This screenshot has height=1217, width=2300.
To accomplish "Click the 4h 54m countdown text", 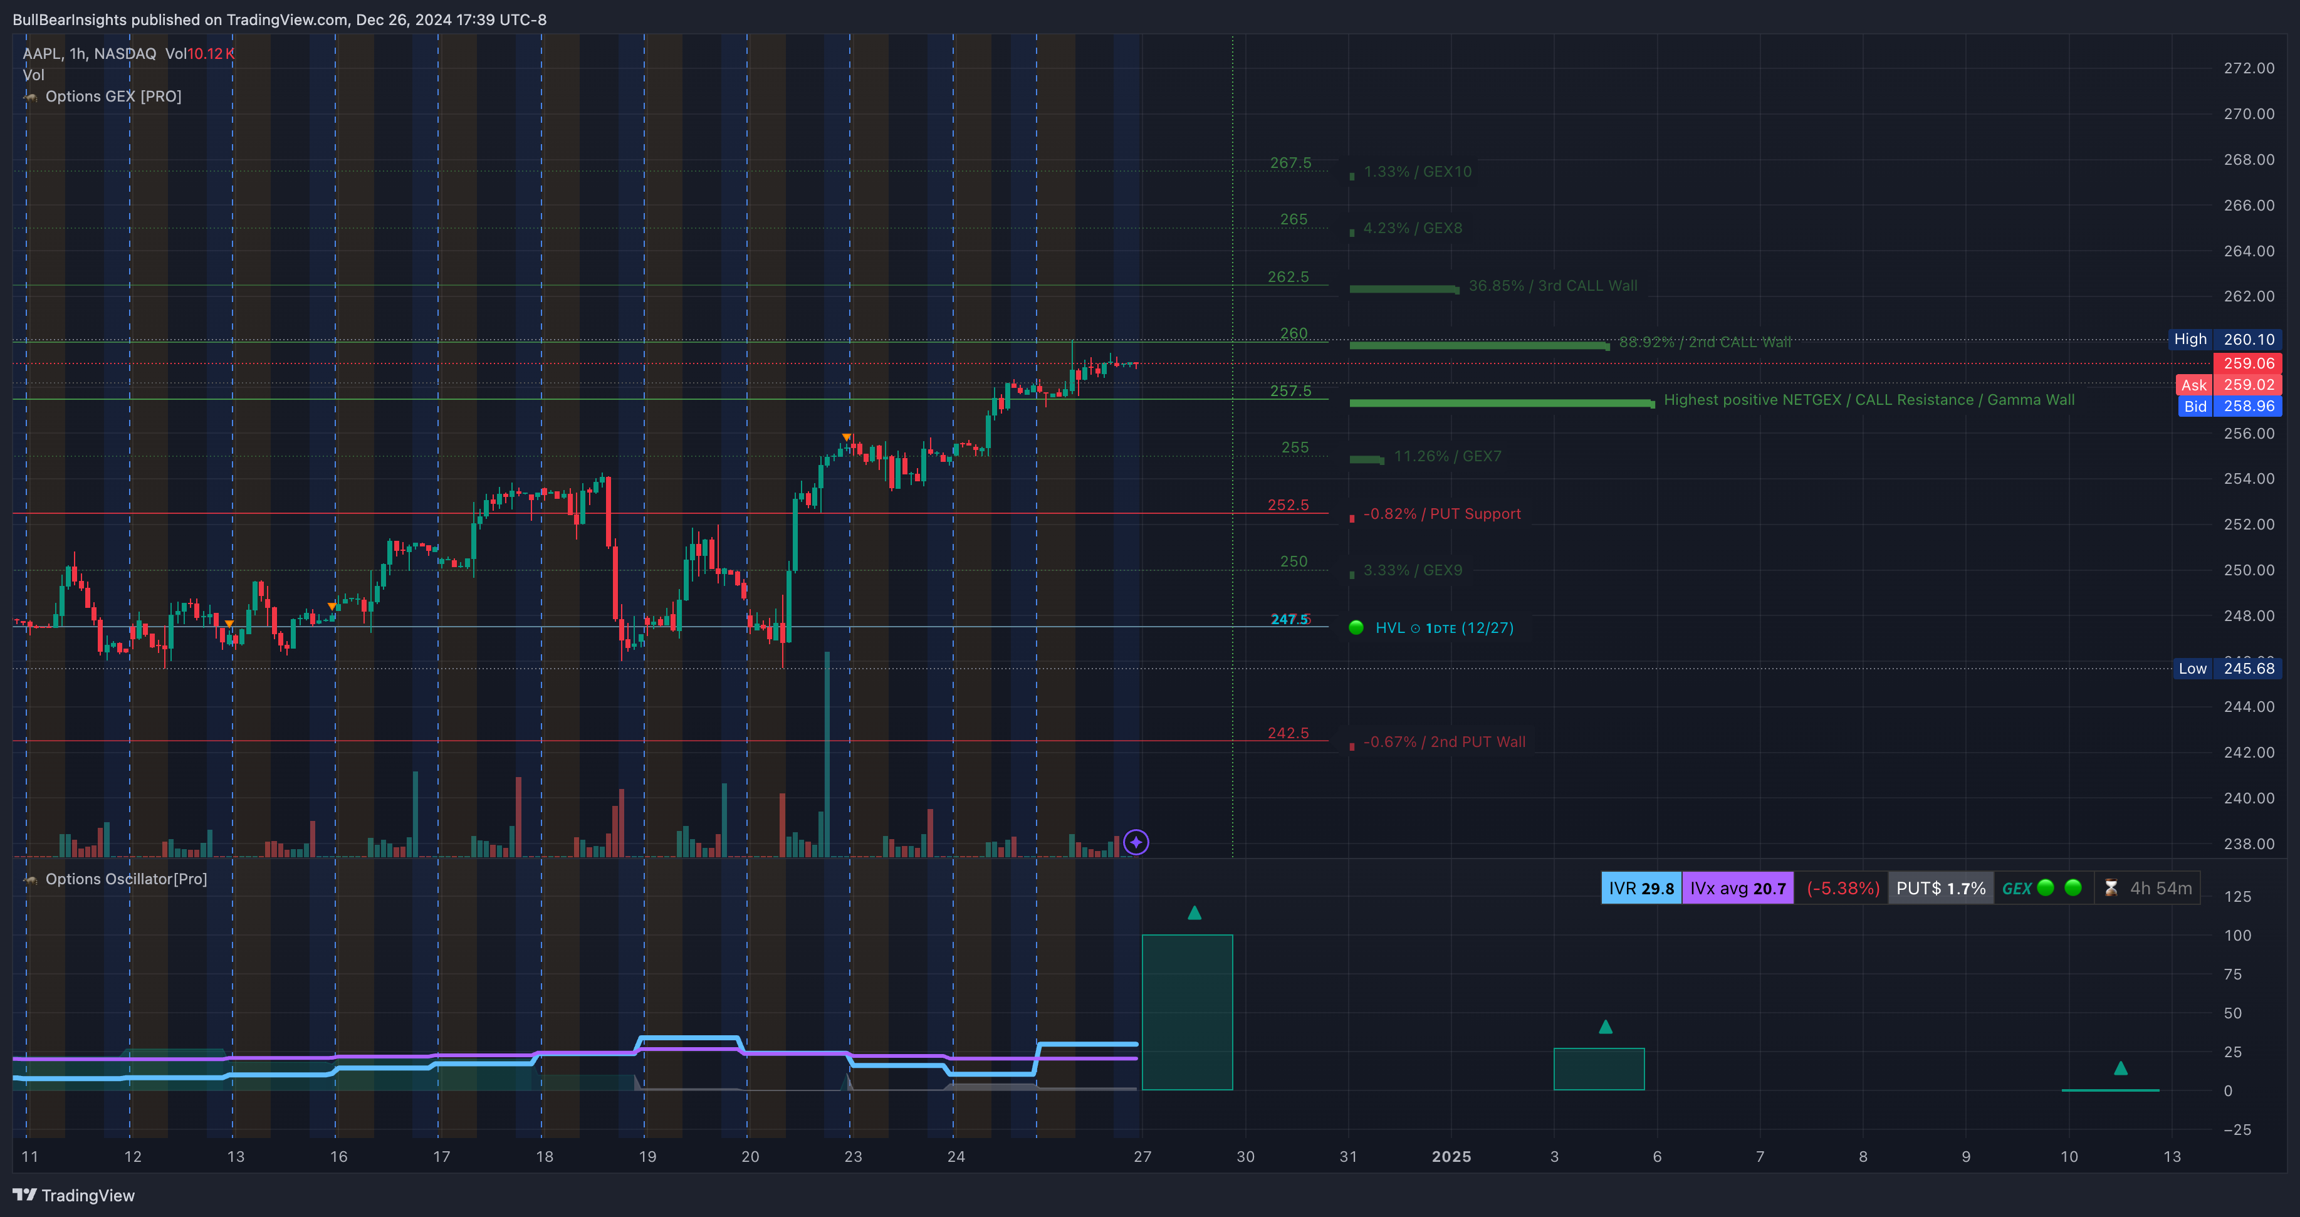I will point(2161,889).
